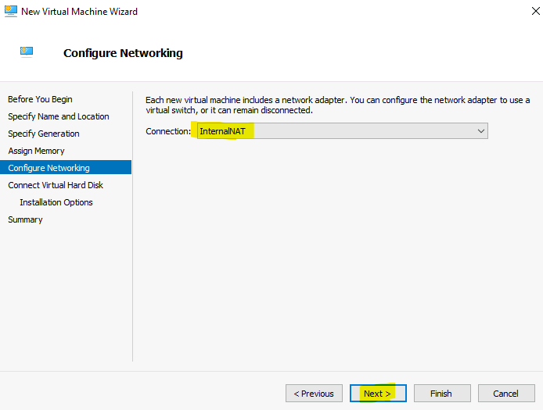Expand the Connection list using its chevron arrow

[480, 131]
